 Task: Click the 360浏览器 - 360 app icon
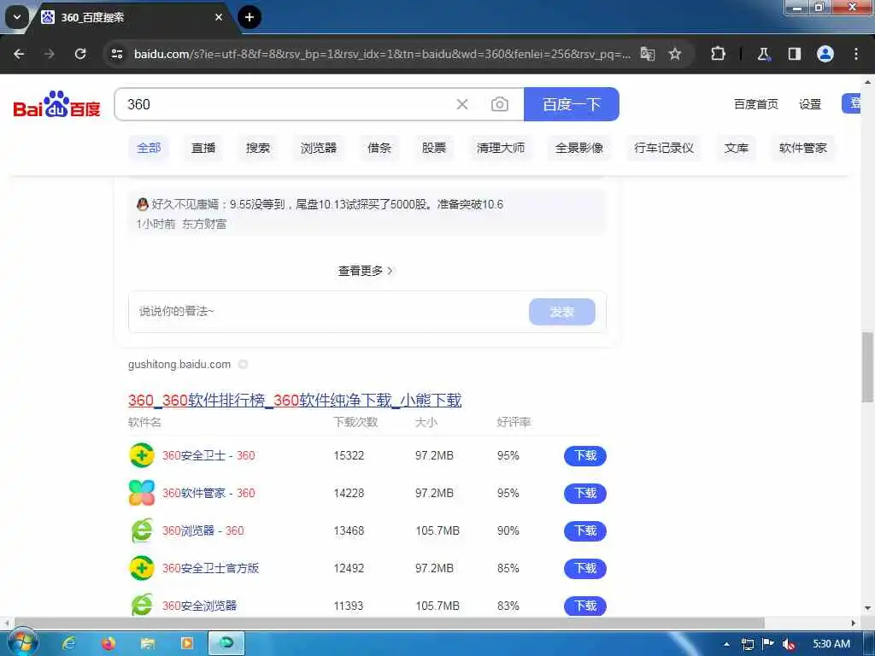point(142,530)
